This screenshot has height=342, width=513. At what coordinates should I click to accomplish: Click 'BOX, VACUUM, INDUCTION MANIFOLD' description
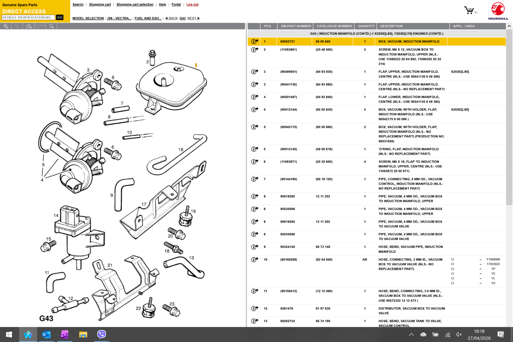pos(409,42)
